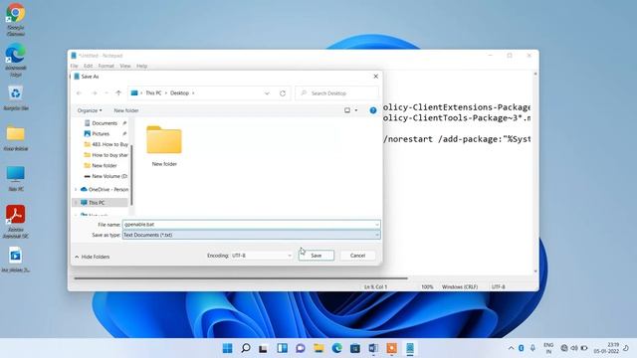Click the Forward arrow in Save As dialog
The image size is (637, 358).
tap(95, 93)
